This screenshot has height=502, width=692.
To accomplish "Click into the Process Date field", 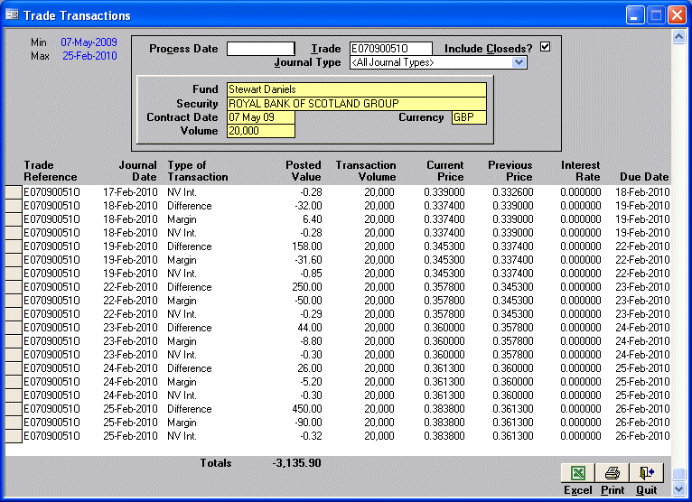I will [x=260, y=49].
